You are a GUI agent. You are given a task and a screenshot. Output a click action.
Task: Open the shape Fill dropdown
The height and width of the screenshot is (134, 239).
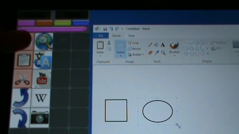(217, 48)
